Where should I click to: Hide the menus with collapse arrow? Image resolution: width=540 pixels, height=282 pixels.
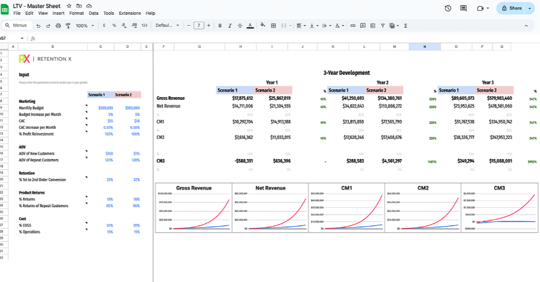tap(526, 26)
